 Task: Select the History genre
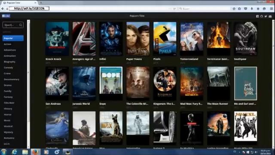coord(8,109)
